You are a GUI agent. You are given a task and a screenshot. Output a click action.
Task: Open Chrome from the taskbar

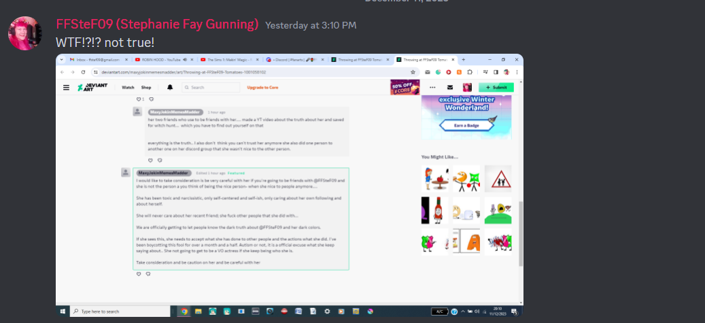(184, 311)
